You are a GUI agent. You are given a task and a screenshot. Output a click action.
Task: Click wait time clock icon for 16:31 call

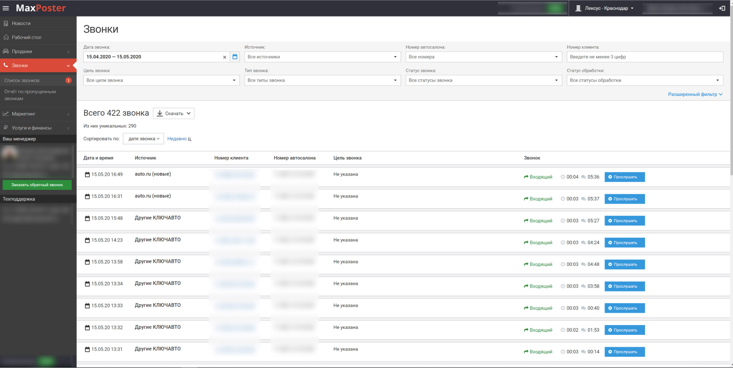(563, 199)
